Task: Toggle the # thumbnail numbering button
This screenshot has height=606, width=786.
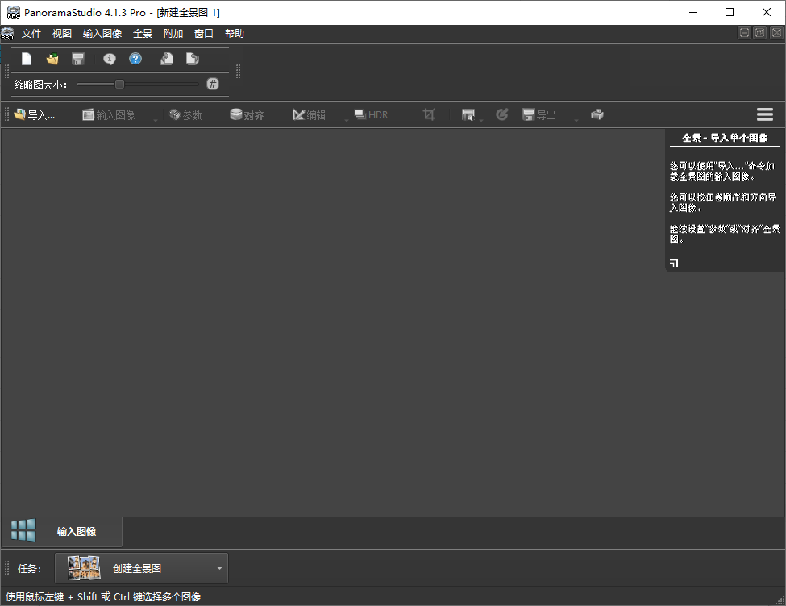Action: pyautogui.click(x=211, y=84)
